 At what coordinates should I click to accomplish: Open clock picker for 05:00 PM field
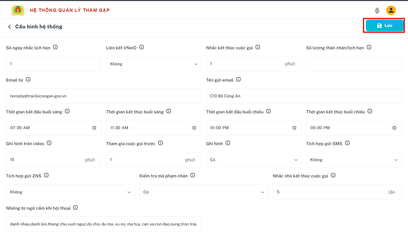click(x=394, y=128)
